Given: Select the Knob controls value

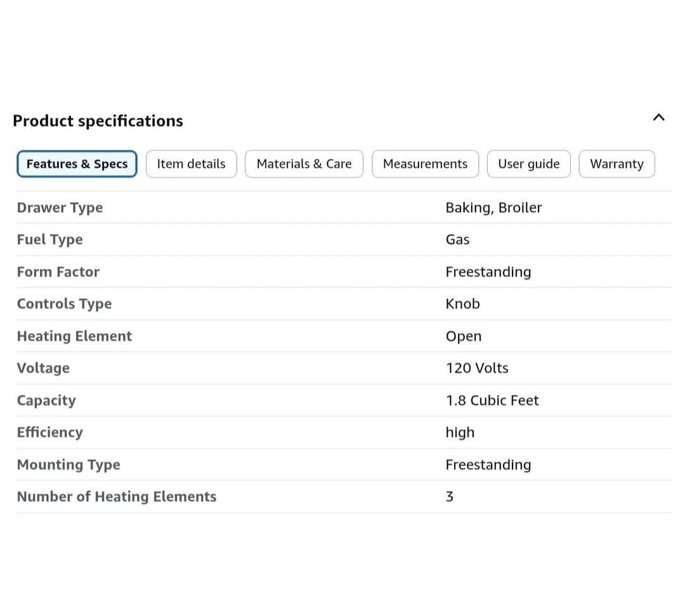Looking at the screenshot, I should (x=462, y=304).
